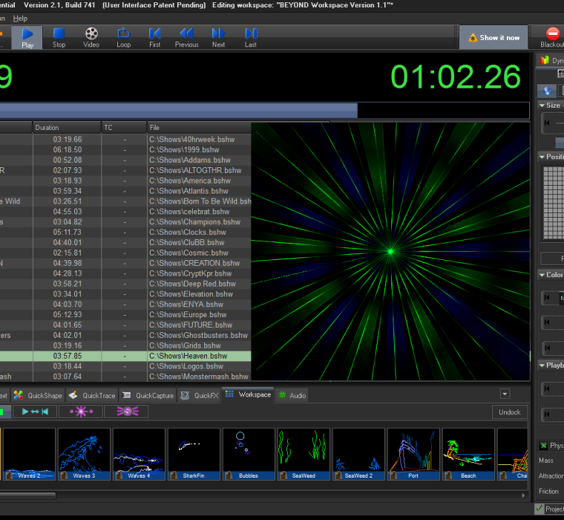Switch to the Audio tab
The width and height of the screenshot is (564, 520).
pyautogui.click(x=292, y=395)
